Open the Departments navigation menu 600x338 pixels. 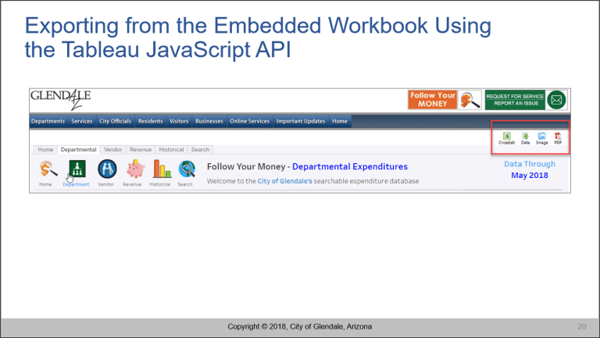tap(48, 121)
